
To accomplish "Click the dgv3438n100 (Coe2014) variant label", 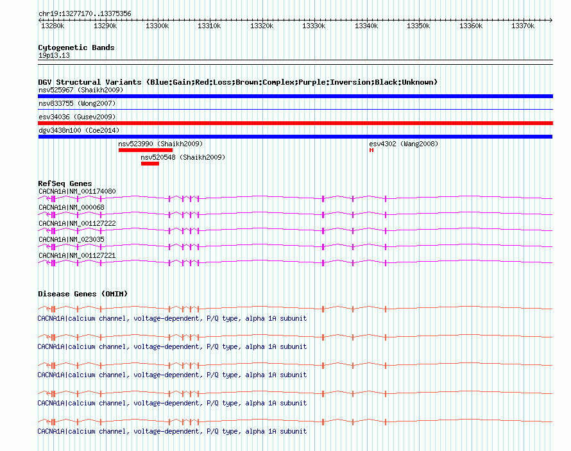I will [79, 130].
